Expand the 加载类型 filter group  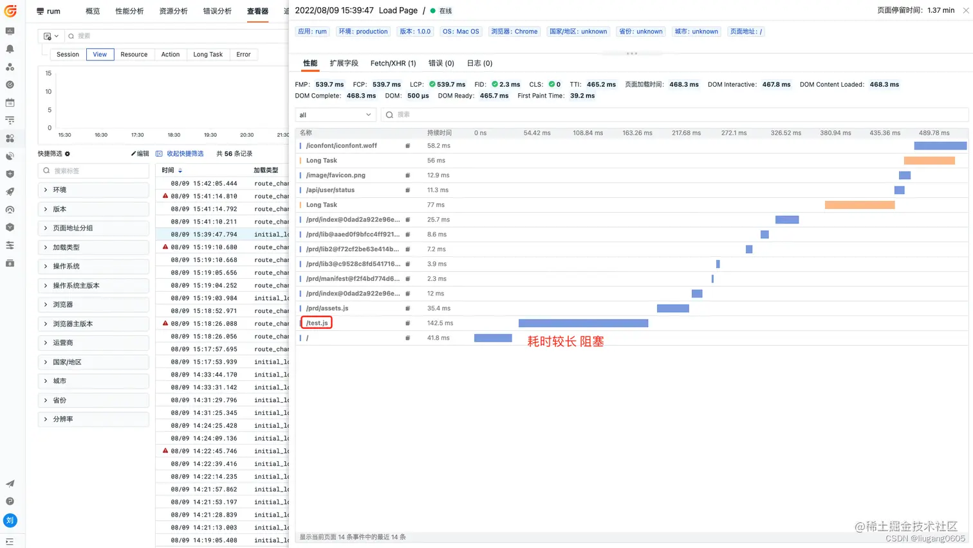point(93,247)
